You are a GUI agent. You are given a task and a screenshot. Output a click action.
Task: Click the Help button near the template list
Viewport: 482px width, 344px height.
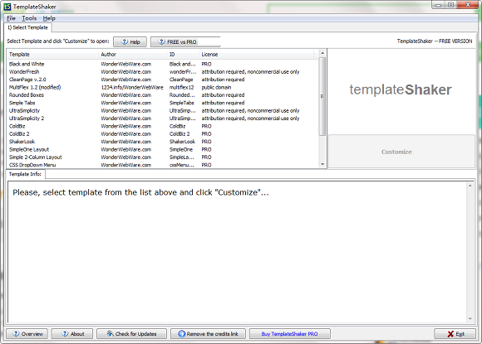click(130, 42)
